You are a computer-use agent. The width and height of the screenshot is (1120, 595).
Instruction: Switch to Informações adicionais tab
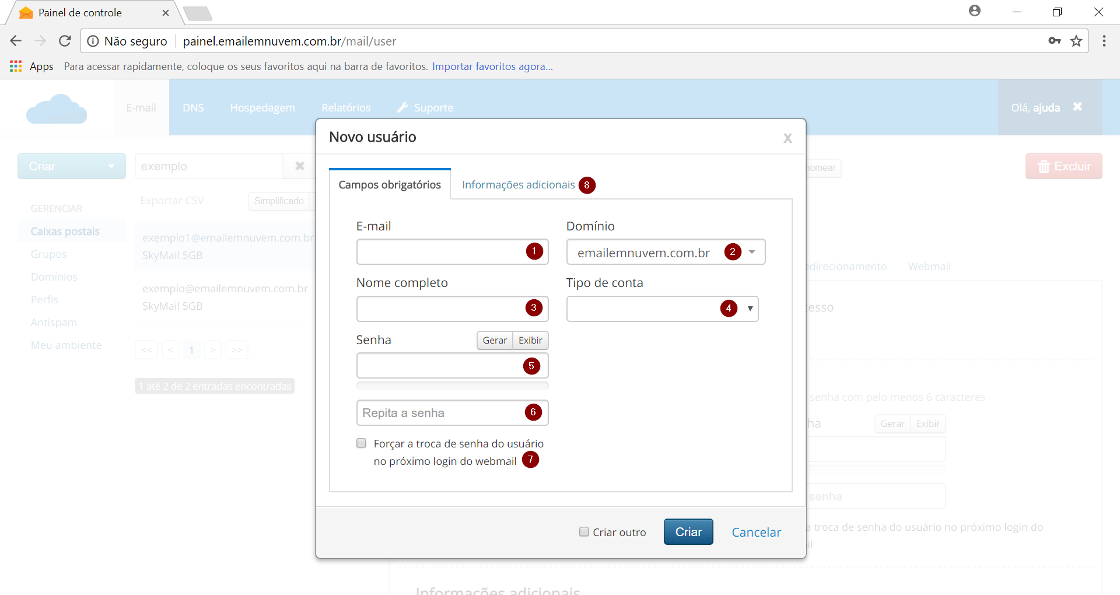[518, 185]
